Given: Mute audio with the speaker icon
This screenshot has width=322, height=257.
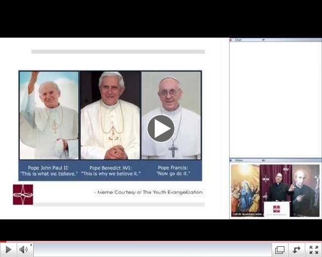Looking at the screenshot, I should pyautogui.click(x=23, y=250).
